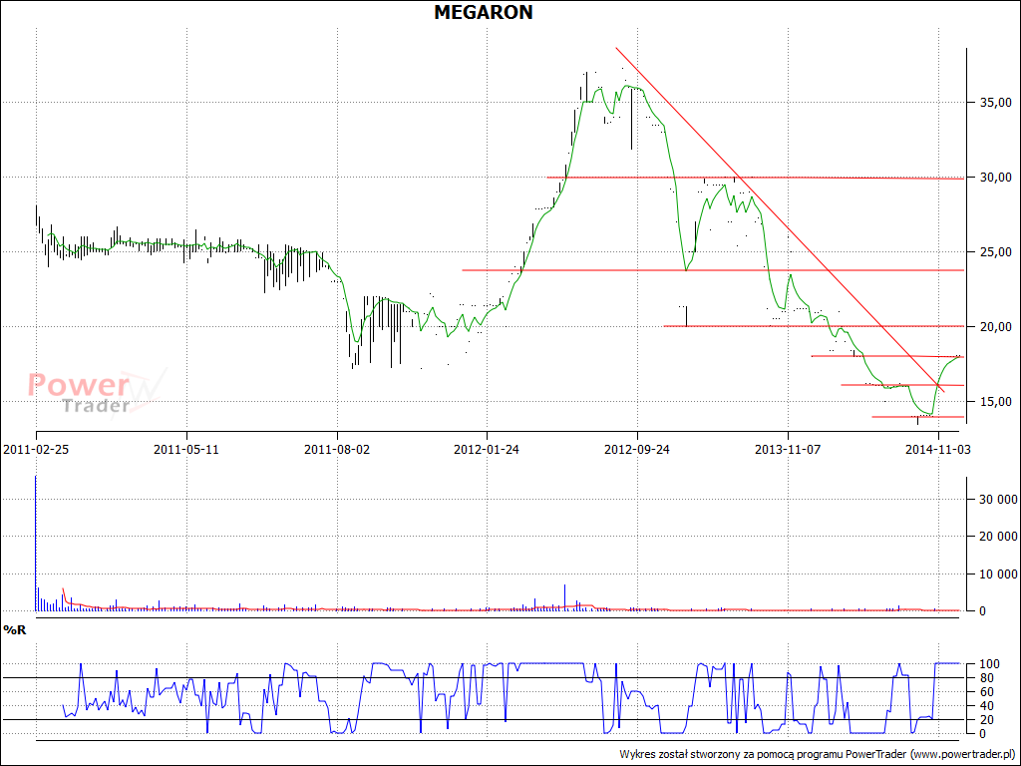Click the %R indicator label
Image resolution: width=1021 pixels, height=766 pixels.
pyautogui.click(x=14, y=630)
